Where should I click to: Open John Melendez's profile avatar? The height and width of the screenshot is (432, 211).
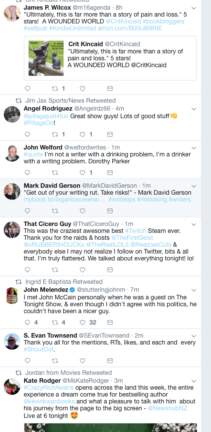coord(12,296)
